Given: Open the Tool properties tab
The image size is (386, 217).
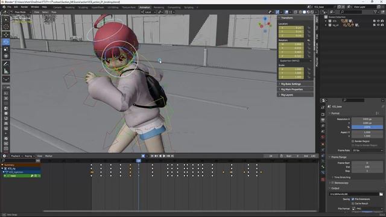Looking at the screenshot, I should click(323, 107).
